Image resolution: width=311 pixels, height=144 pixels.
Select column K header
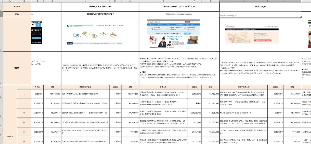click(52, 1)
